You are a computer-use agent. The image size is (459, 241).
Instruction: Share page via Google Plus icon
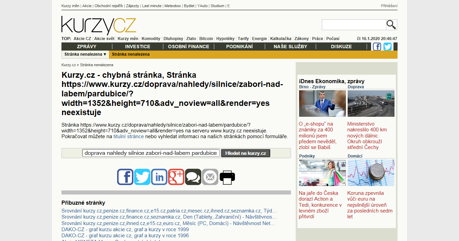(176, 177)
